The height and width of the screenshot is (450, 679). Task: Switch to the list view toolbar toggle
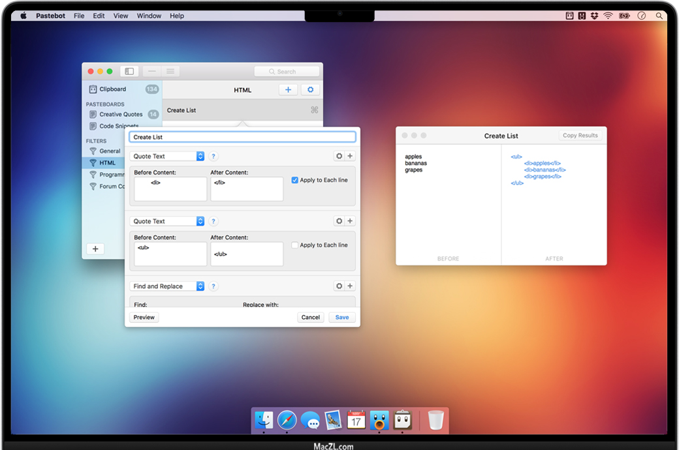(x=170, y=71)
